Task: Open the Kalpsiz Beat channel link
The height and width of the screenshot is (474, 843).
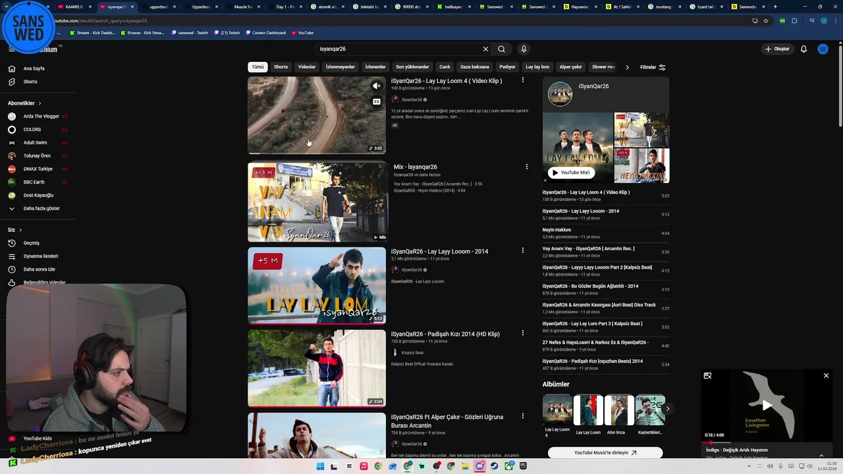Action: pyautogui.click(x=412, y=353)
